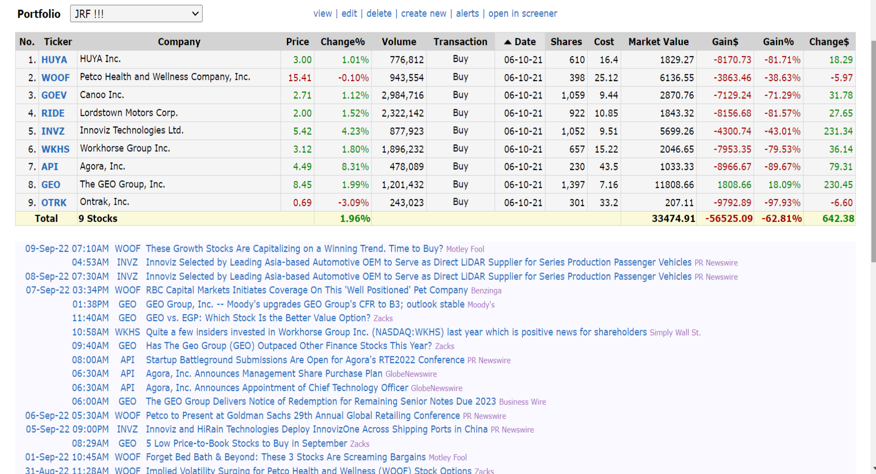Select the edit portfolio link
Screen dimensions: 876x474
(x=349, y=14)
